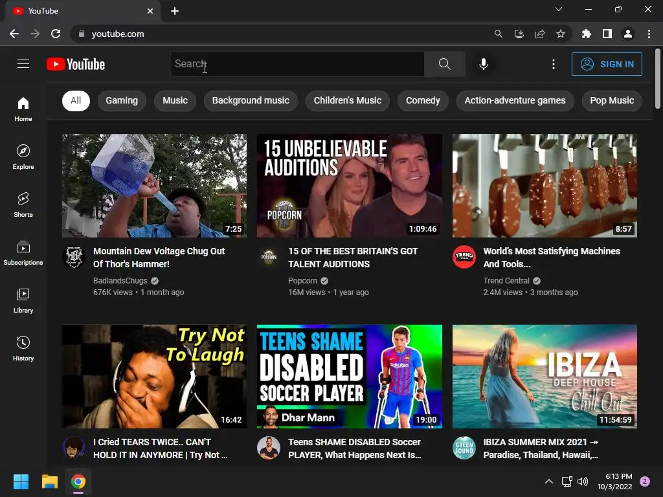The width and height of the screenshot is (663, 497).
Task: Open YouTube settings three-dot menu
Action: pos(554,64)
